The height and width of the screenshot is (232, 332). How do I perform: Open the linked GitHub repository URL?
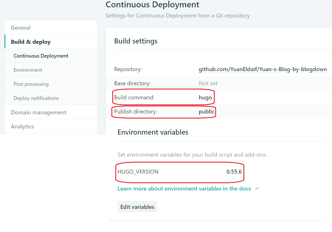point(263,69)
